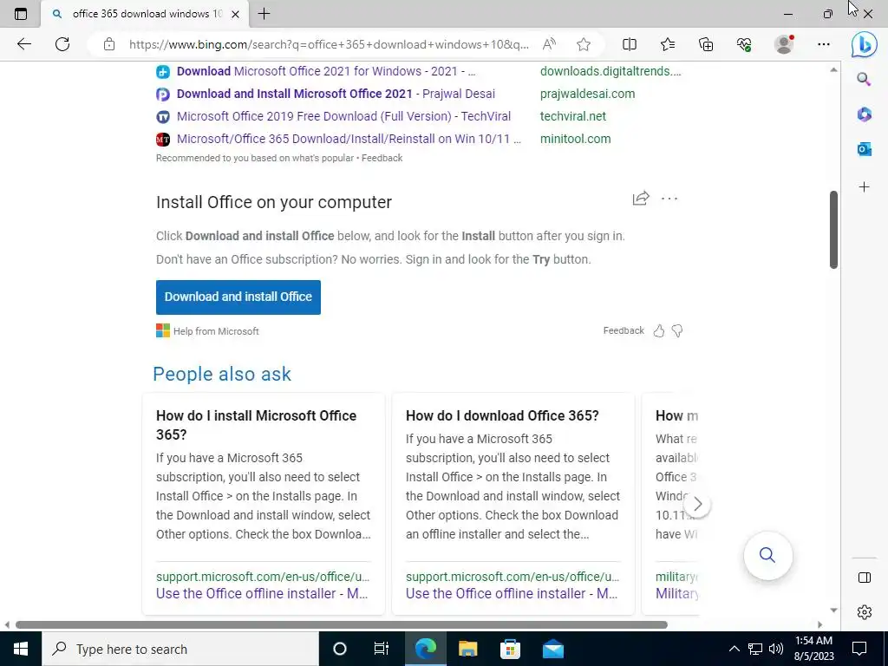Open File Explorer from taskbar
888x666 pixels.
click(x=467, y=649)
